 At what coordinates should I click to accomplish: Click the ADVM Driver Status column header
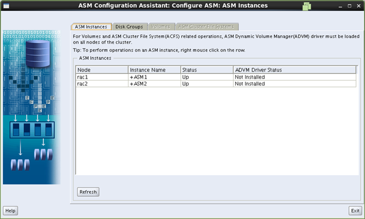coord(294,70)
